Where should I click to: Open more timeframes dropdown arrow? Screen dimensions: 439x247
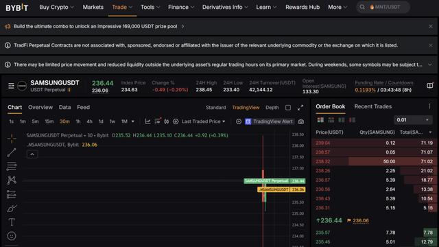pyautogui.click(x=132, y=121)
